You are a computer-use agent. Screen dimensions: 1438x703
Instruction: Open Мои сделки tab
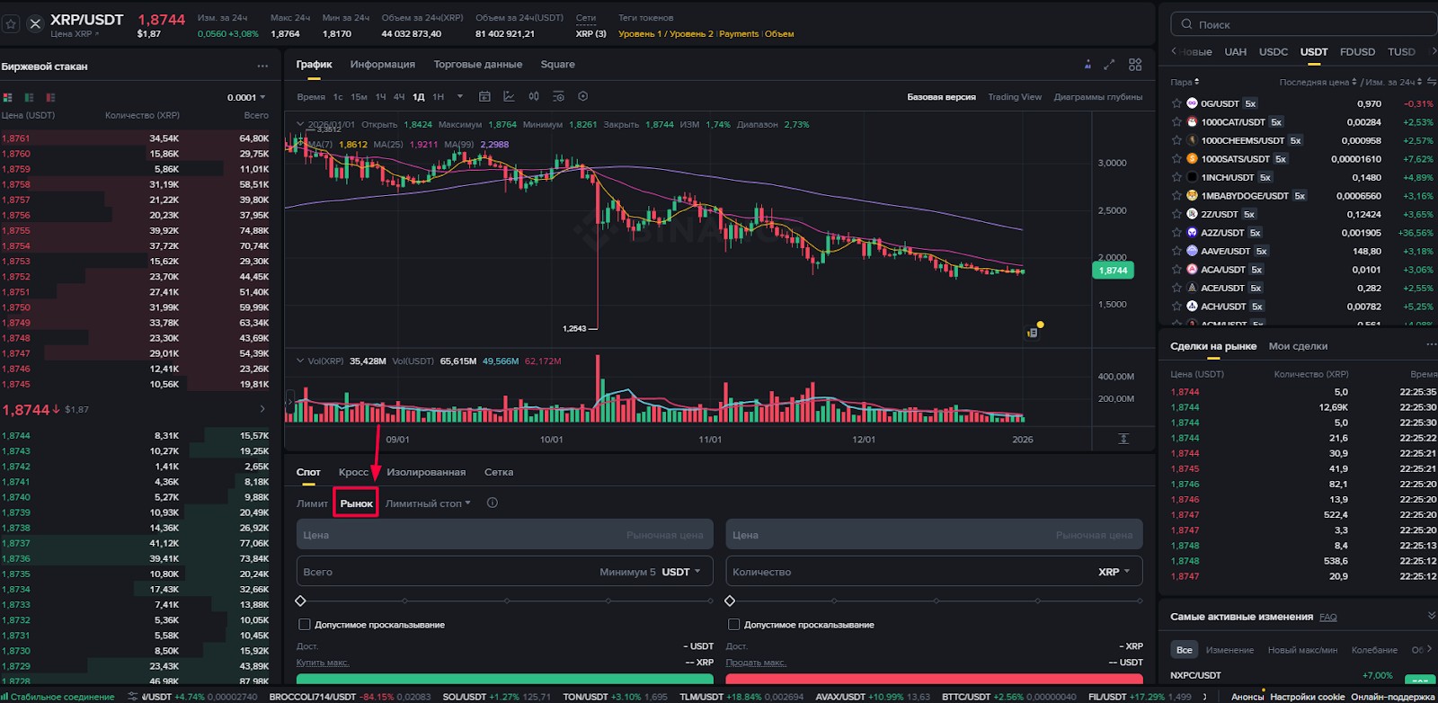coord(1298,346)
